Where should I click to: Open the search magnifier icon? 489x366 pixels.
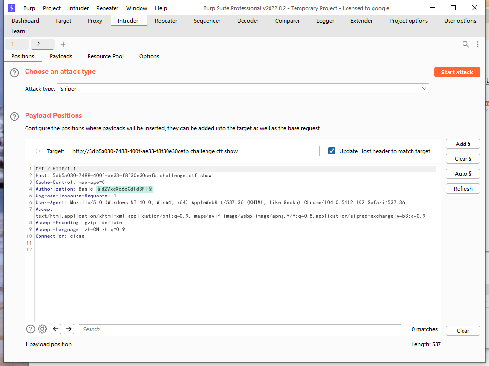tap(465, 44)
